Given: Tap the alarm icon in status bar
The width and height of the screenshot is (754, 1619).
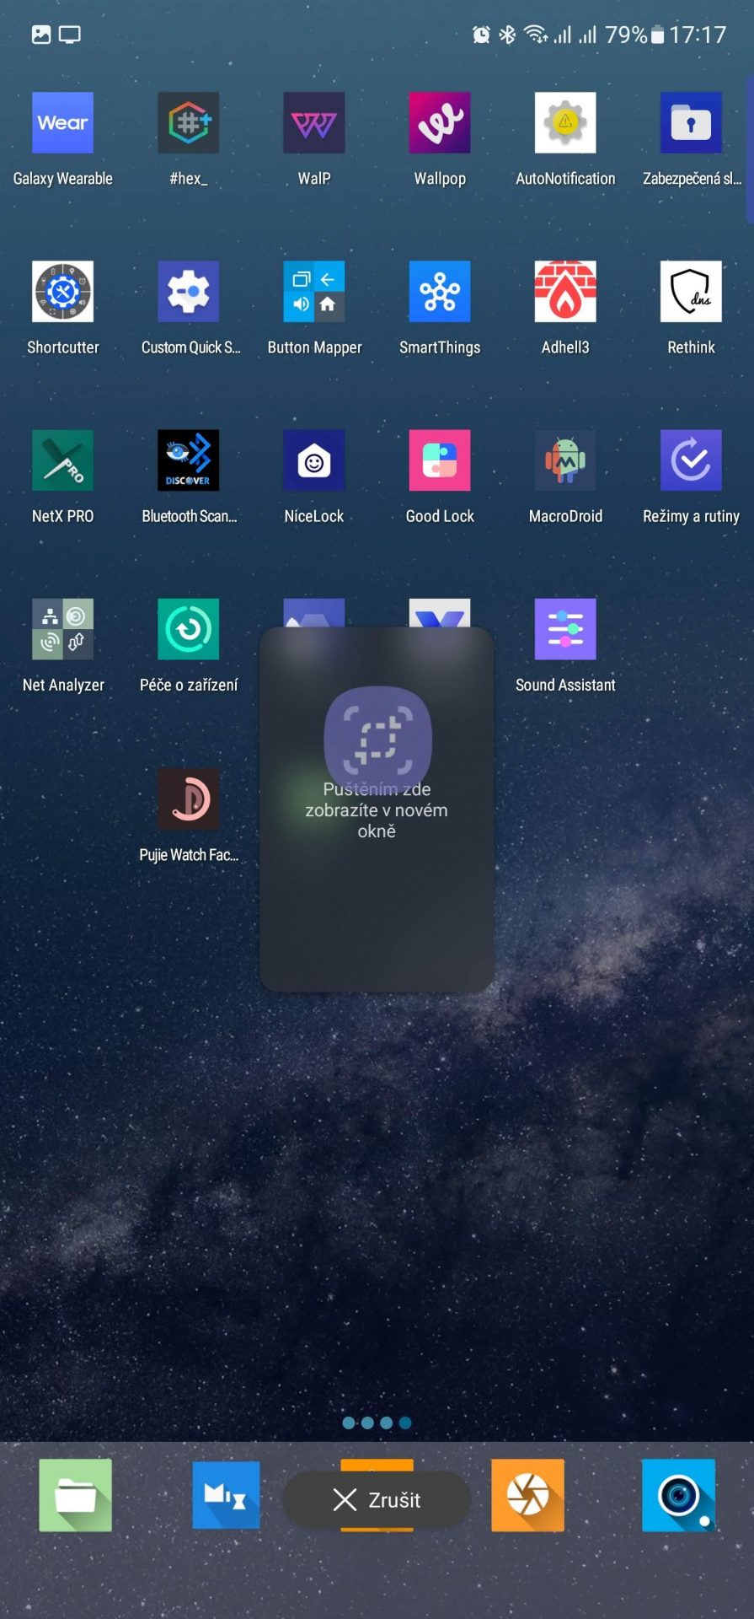Looking at the screenshot, I should tap(481, 35).
